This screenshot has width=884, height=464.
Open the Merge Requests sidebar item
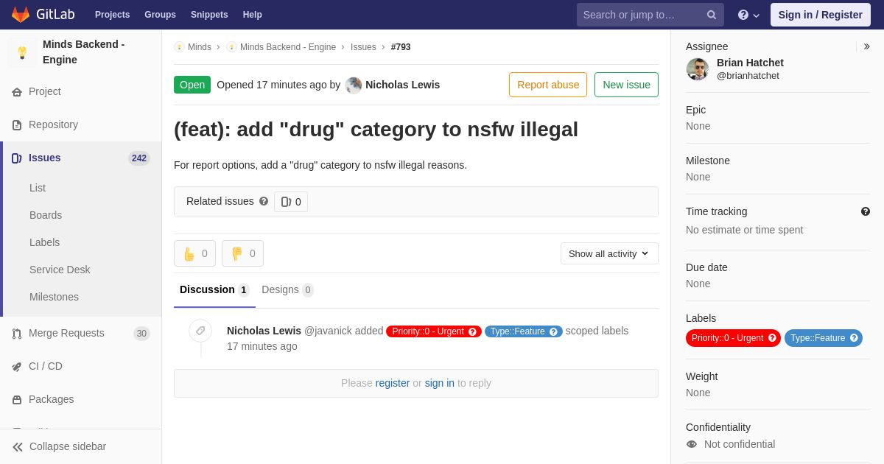81,333
